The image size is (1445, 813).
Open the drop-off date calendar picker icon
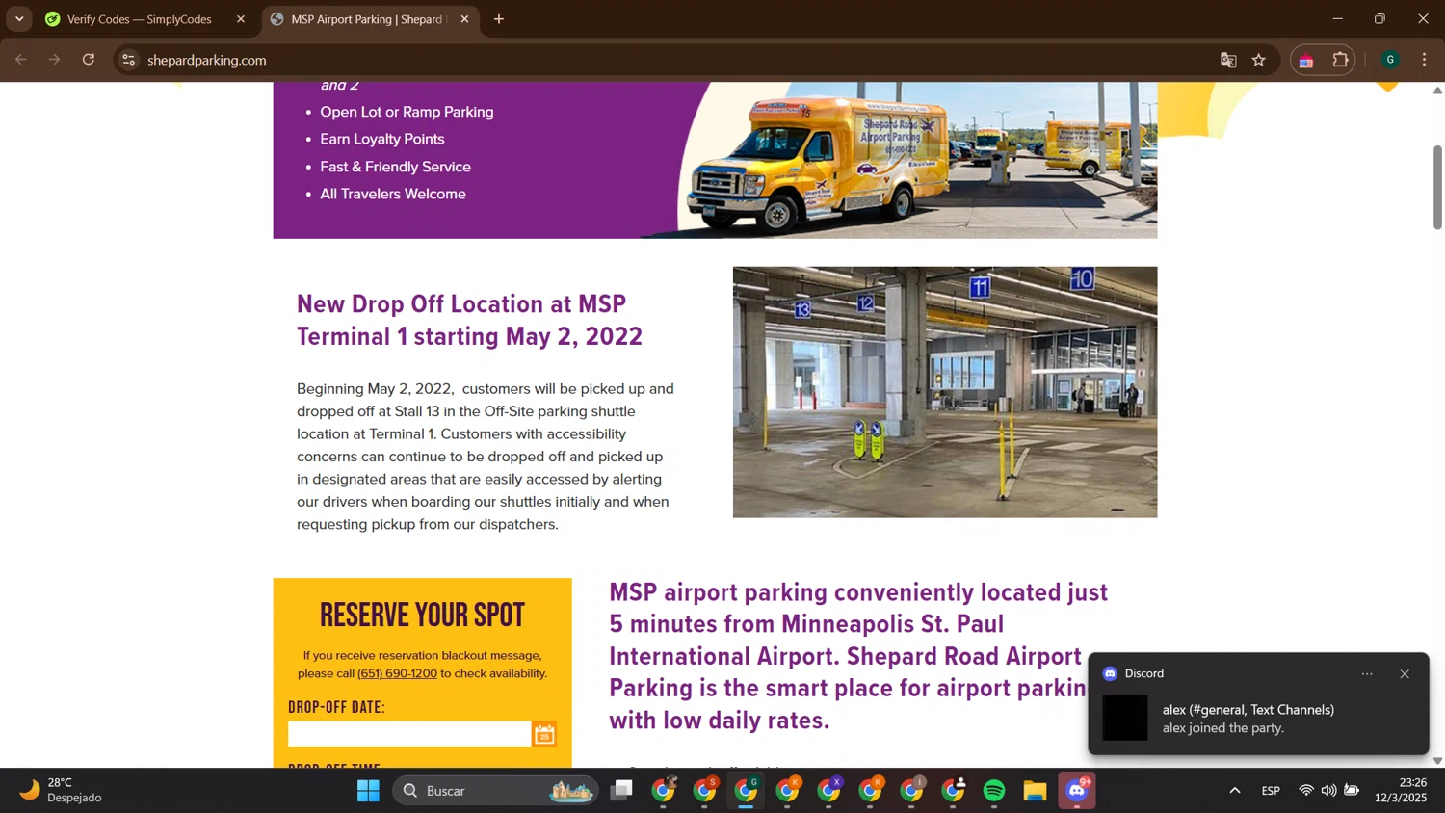(544, 734)
